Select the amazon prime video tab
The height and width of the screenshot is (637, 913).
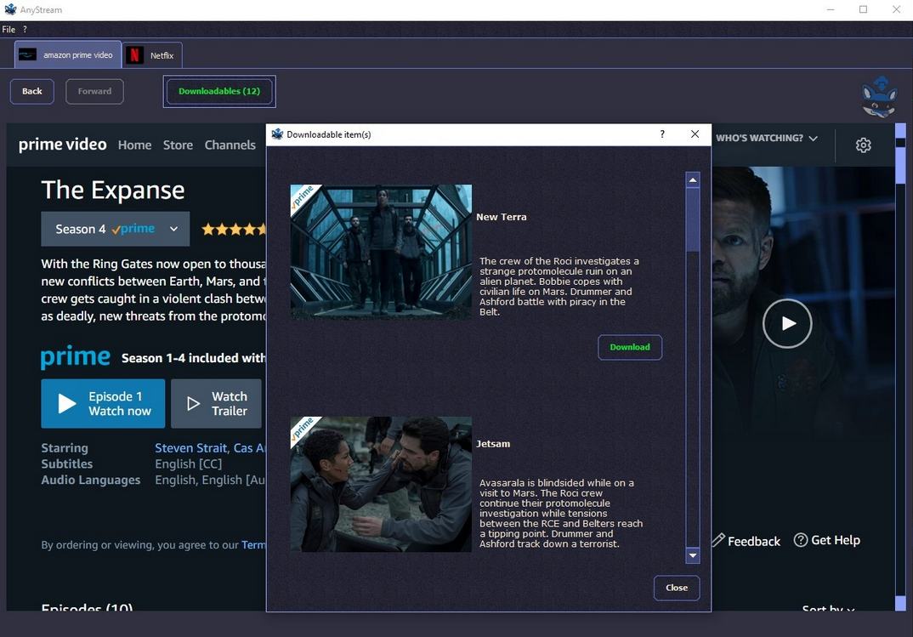68,55
